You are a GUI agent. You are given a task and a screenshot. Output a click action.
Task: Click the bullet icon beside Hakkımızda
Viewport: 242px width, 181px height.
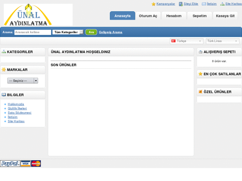click(x=5, y=104)
